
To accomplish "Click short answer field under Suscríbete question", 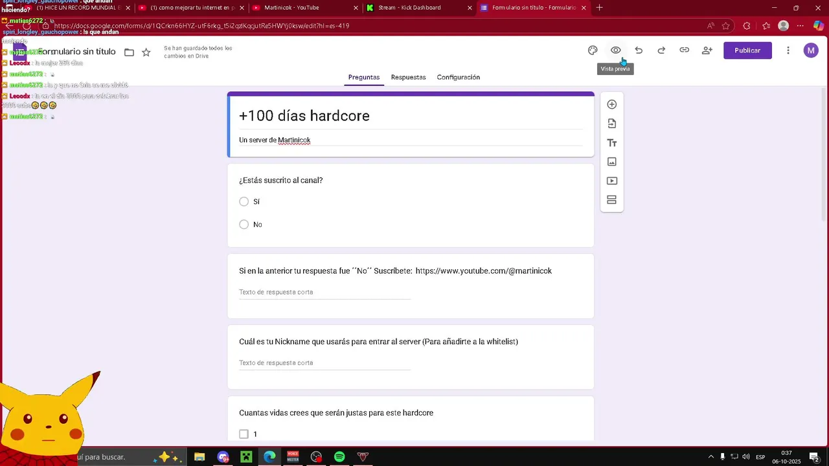I will tap(324, 293).
